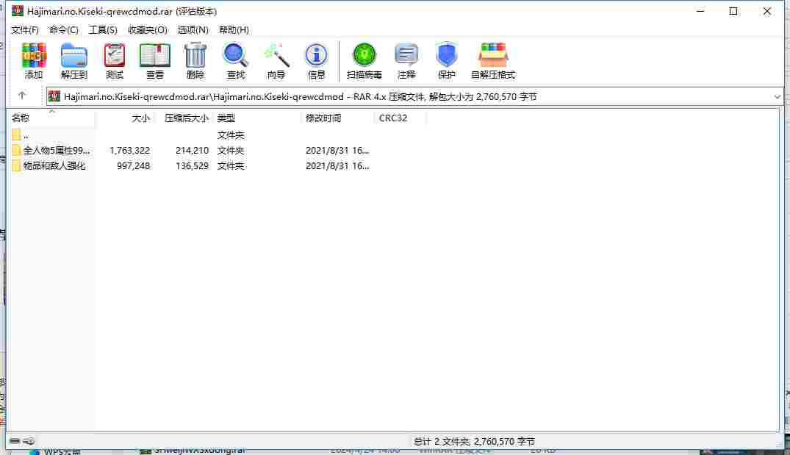Click size value 1,763,322
The image size is (790, 455).
click(129, 150)
